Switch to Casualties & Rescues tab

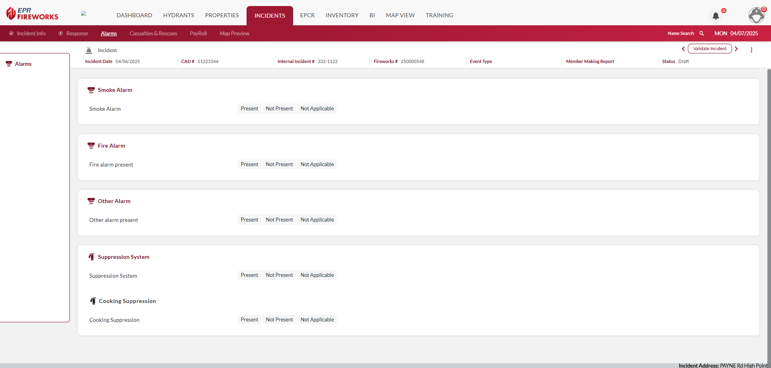click(153, 34)
